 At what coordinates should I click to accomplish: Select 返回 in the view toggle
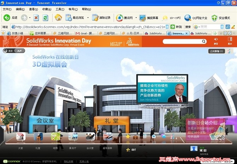pyautogui.click(x=9, y=51)
